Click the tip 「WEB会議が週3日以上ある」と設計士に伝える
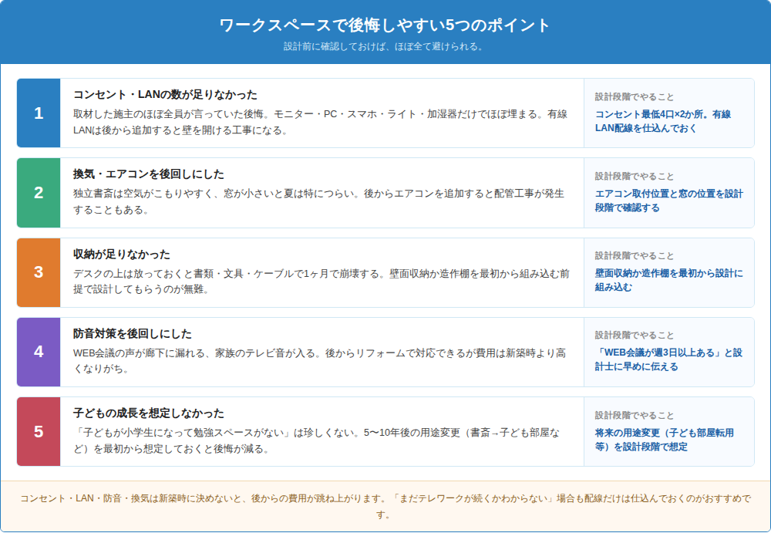This screenshot has width=771, height=533. click(x=668, y=359)
